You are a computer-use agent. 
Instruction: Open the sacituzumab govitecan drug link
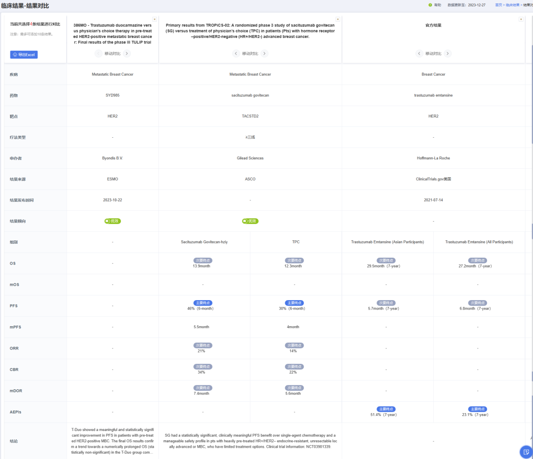pyautogui.click(x=250, y=95)
